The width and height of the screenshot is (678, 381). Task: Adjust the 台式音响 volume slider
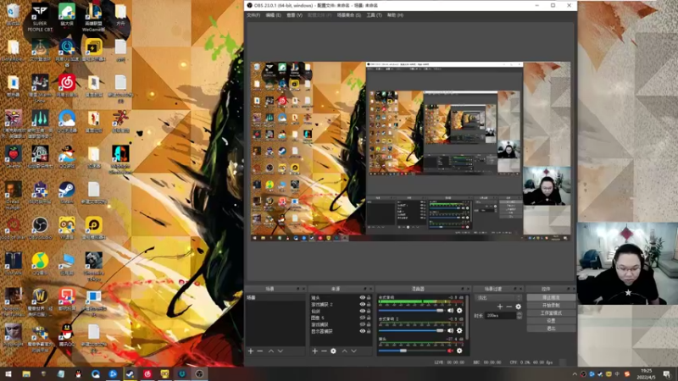pos(411,311)
